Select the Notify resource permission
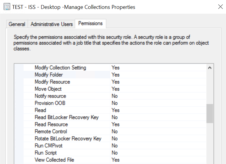 [115, 96]
